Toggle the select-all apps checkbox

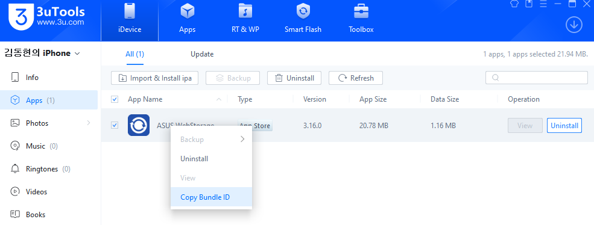tap(115, 99)
